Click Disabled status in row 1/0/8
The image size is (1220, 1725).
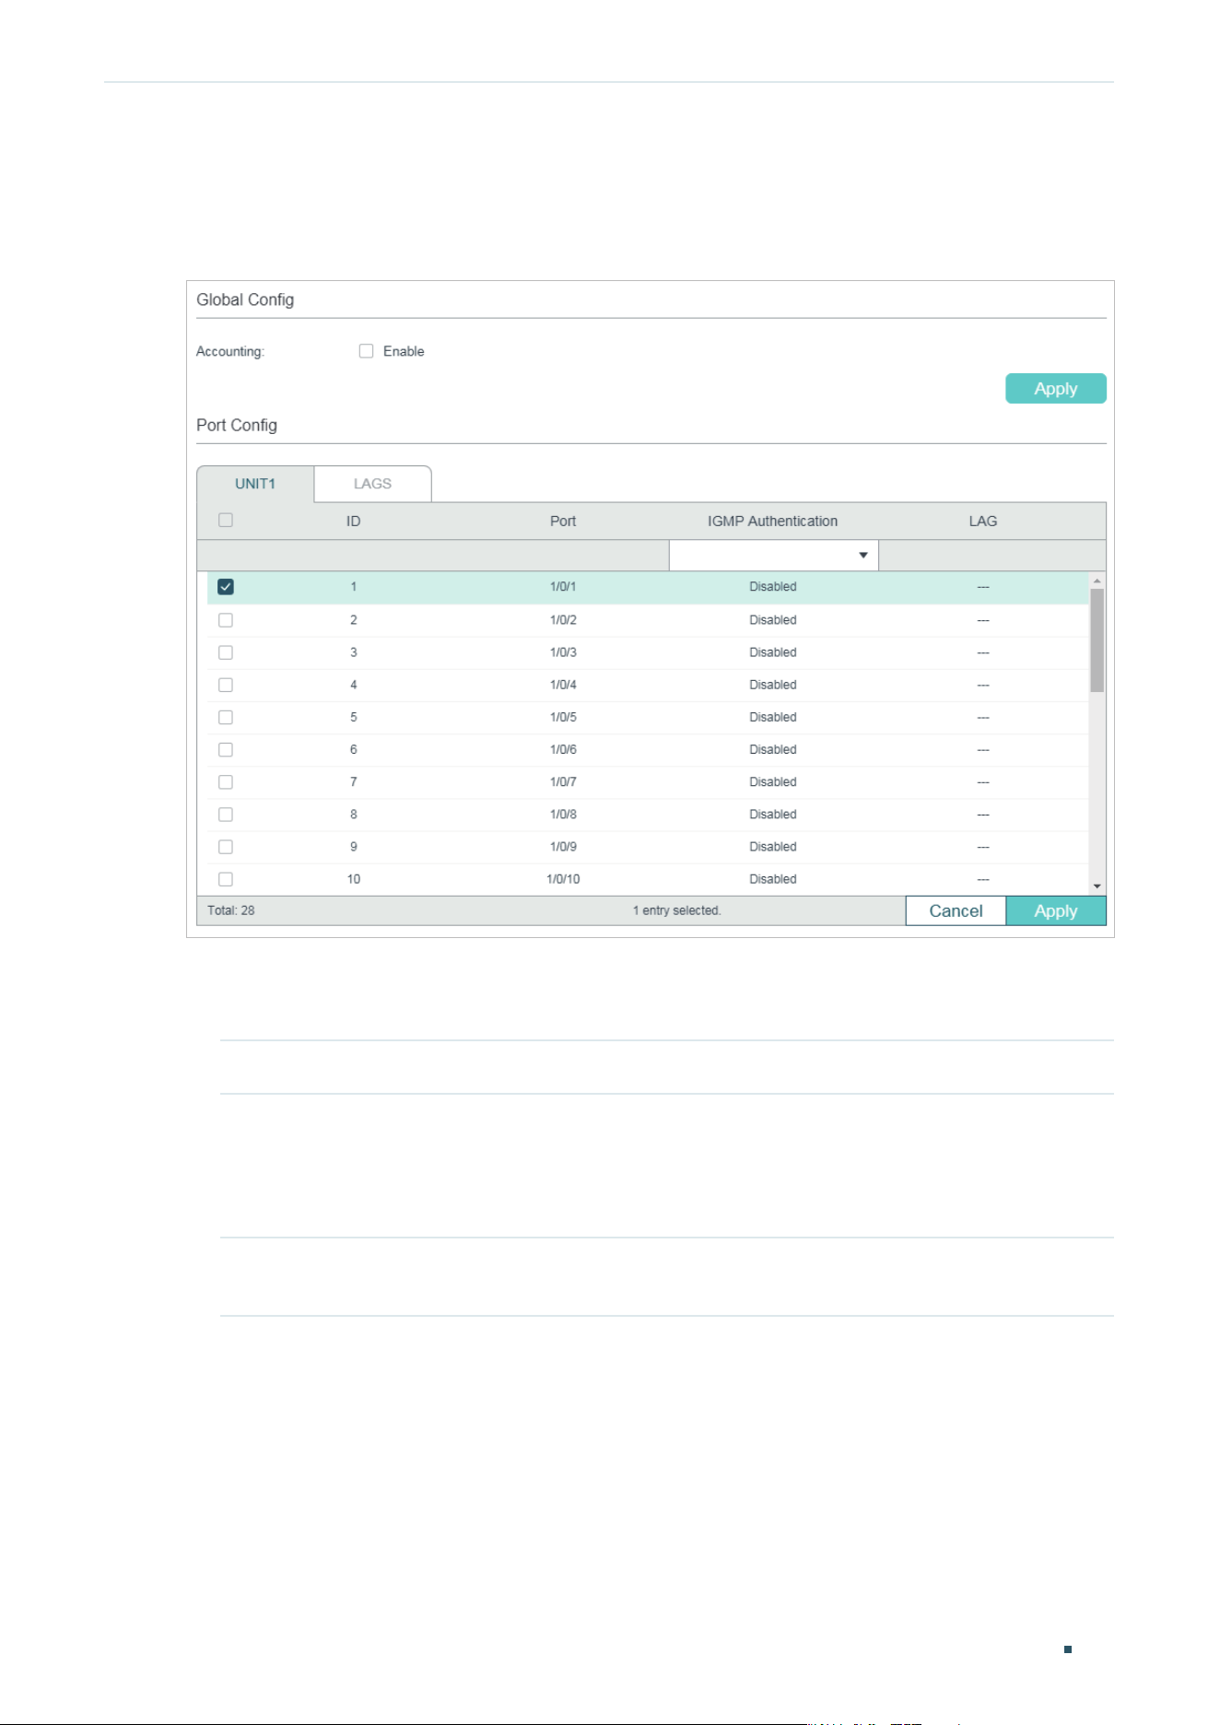[773, 815]
